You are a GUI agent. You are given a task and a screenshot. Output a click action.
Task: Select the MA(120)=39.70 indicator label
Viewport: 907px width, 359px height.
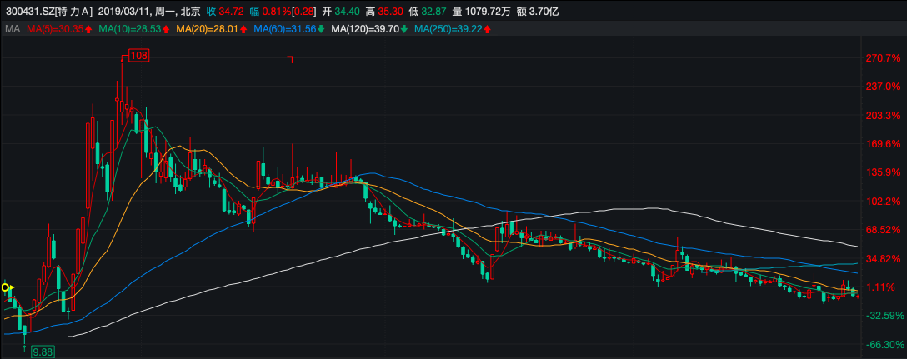tap(365, 29)
